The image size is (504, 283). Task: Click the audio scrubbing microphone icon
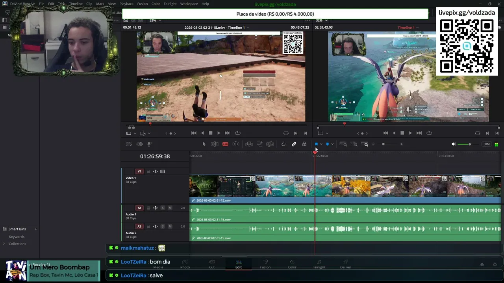pos(150,144)
